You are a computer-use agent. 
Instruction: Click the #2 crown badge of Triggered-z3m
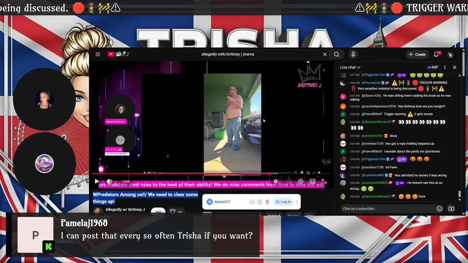[x=401, y=75]
